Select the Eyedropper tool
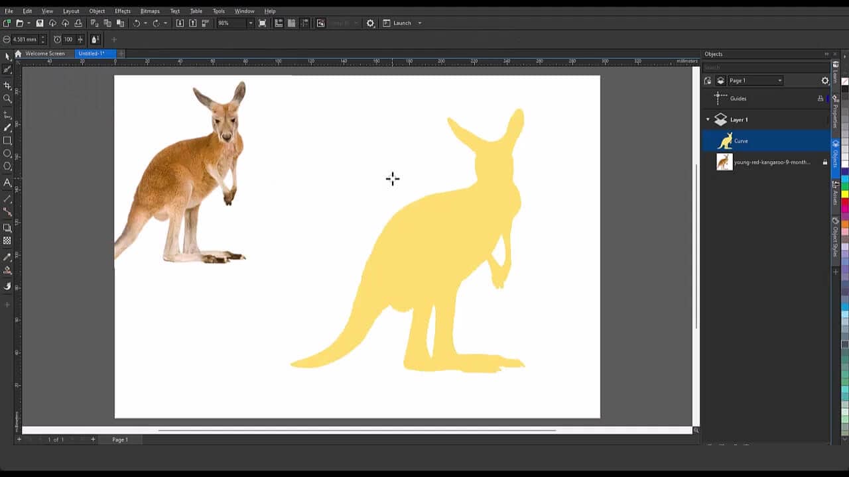849x477 pixels. [7, 257]
